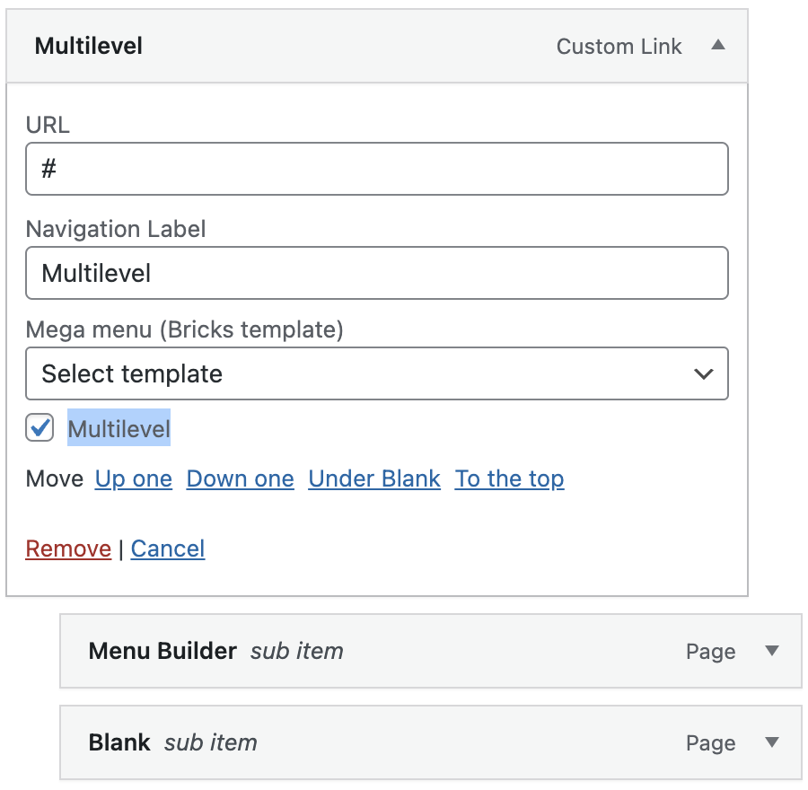This screenshot has width=808, height=790.
Task: Collapse the Multilevel menu item panel
Action: pyautogui.click(x=717, y=46)
